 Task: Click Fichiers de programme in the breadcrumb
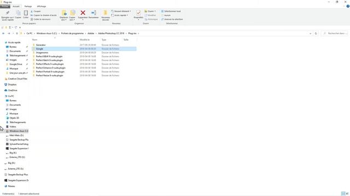click(72, 33)
